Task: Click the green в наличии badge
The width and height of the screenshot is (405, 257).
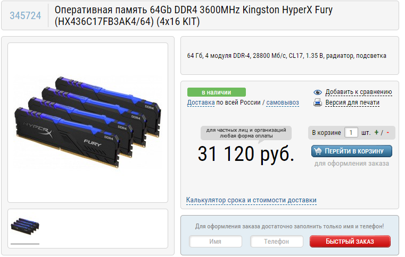Action: pos(217,92)
